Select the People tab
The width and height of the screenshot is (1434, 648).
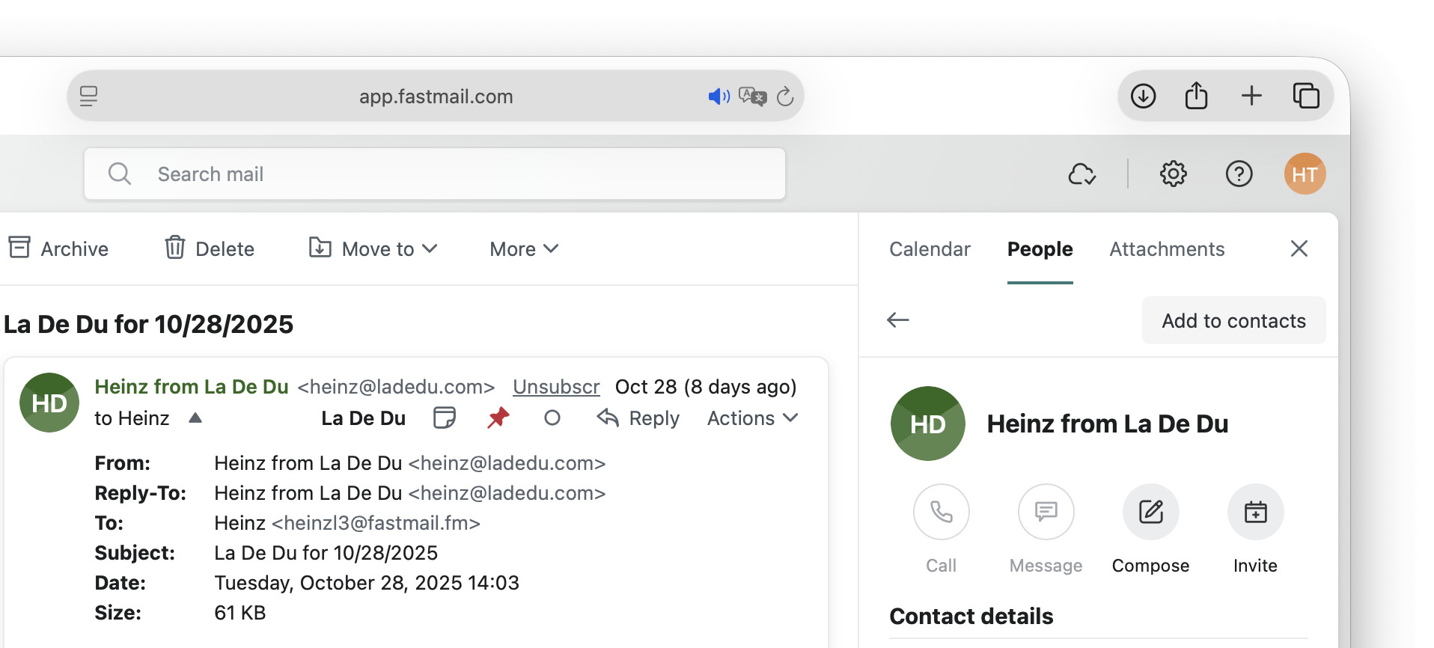(x=1040, y=248)
